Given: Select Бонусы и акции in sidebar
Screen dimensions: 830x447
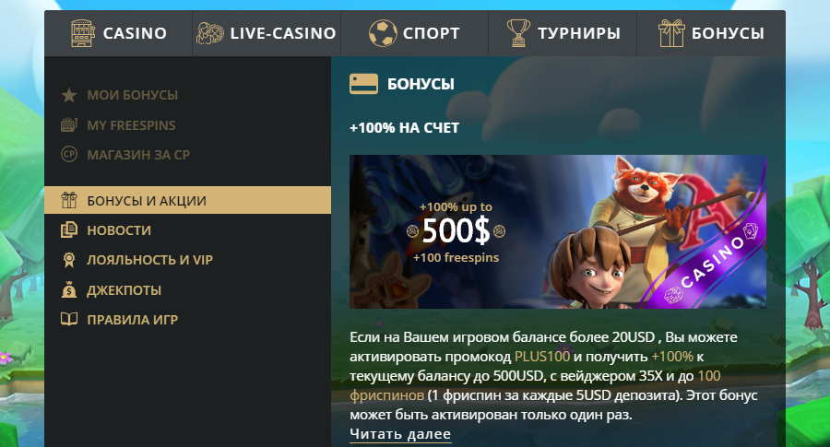Looking at the screenshot, I should pyautogui.click(x=188, y=201).
